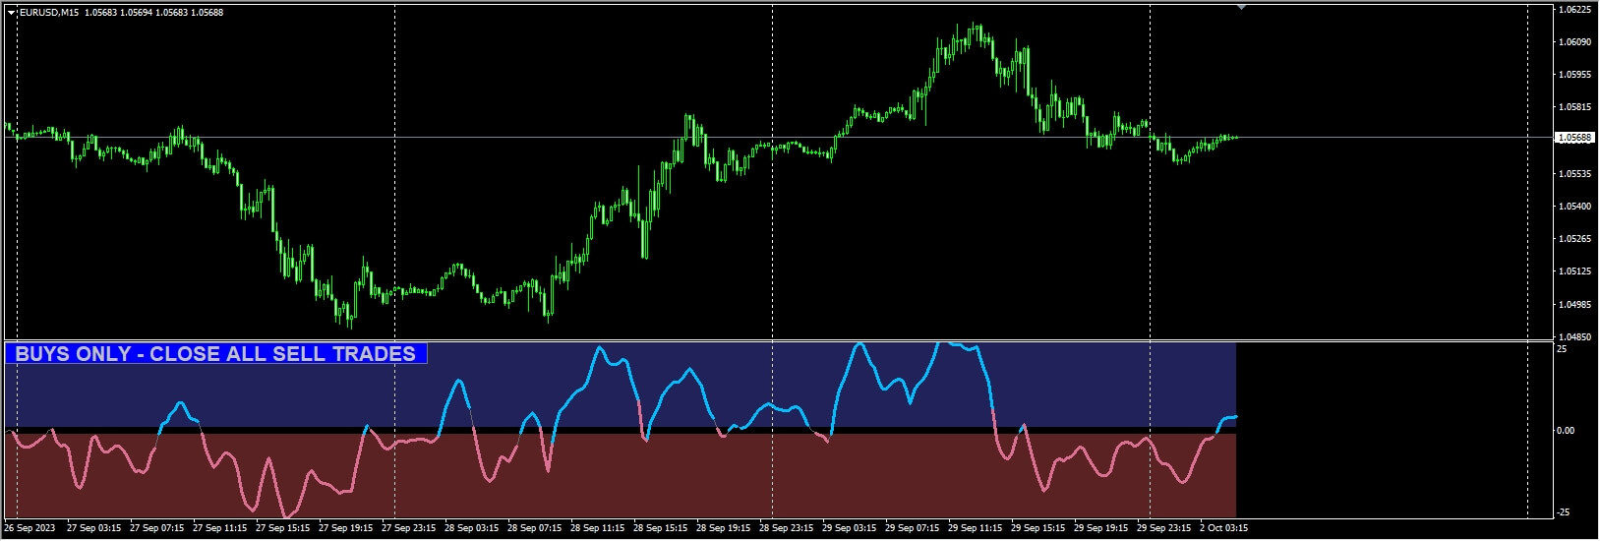Click price scale value 1.05265
Viewport: 1600px width, 541px height.
pos(1574,239)
